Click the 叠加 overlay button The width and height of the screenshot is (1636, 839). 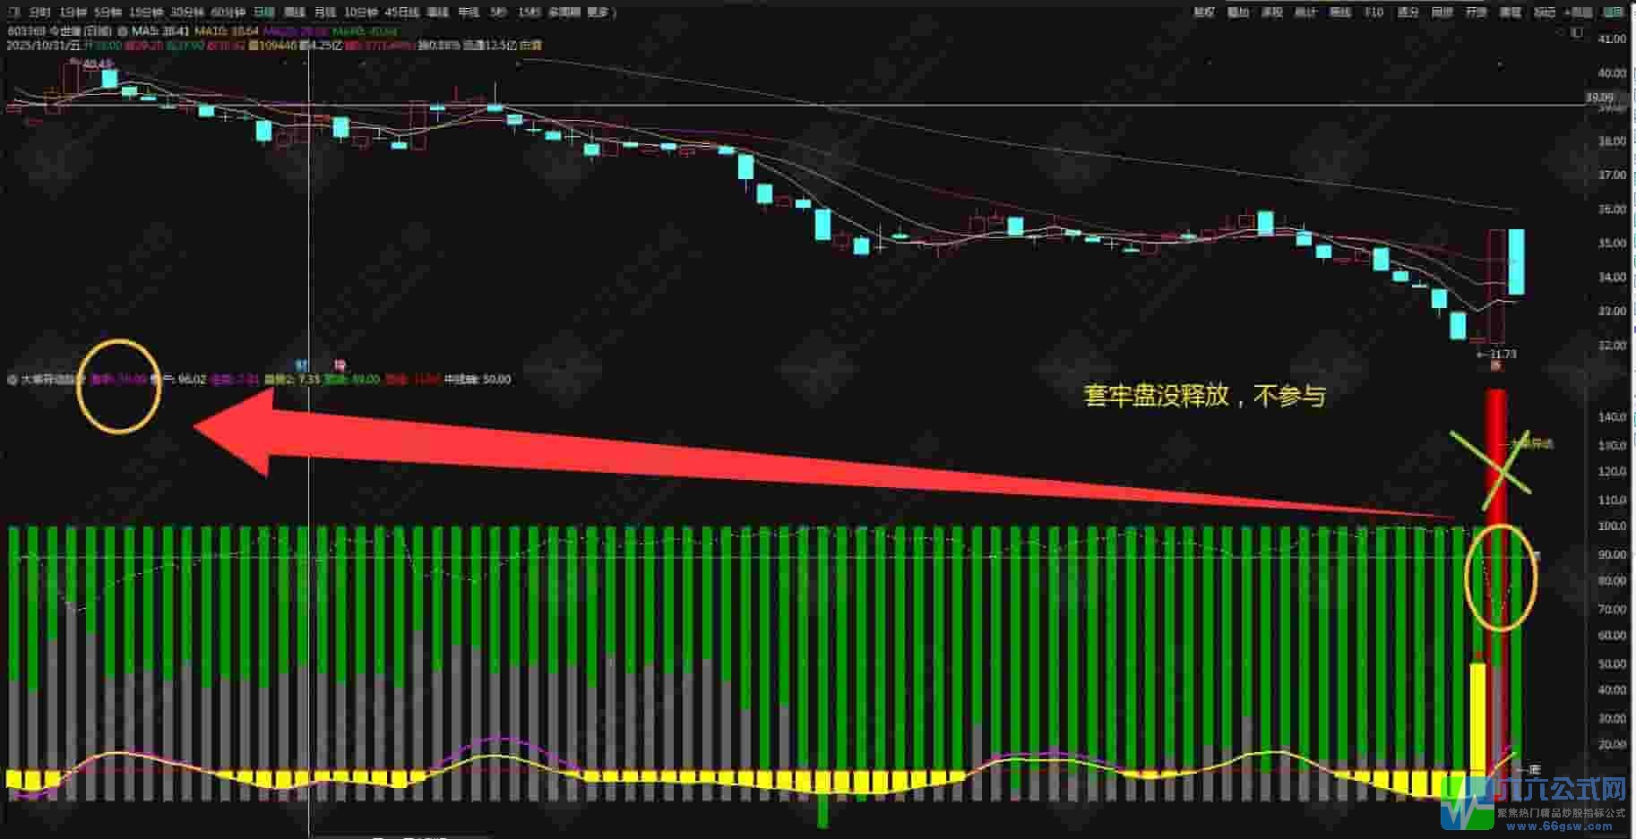coord(1237,13)
